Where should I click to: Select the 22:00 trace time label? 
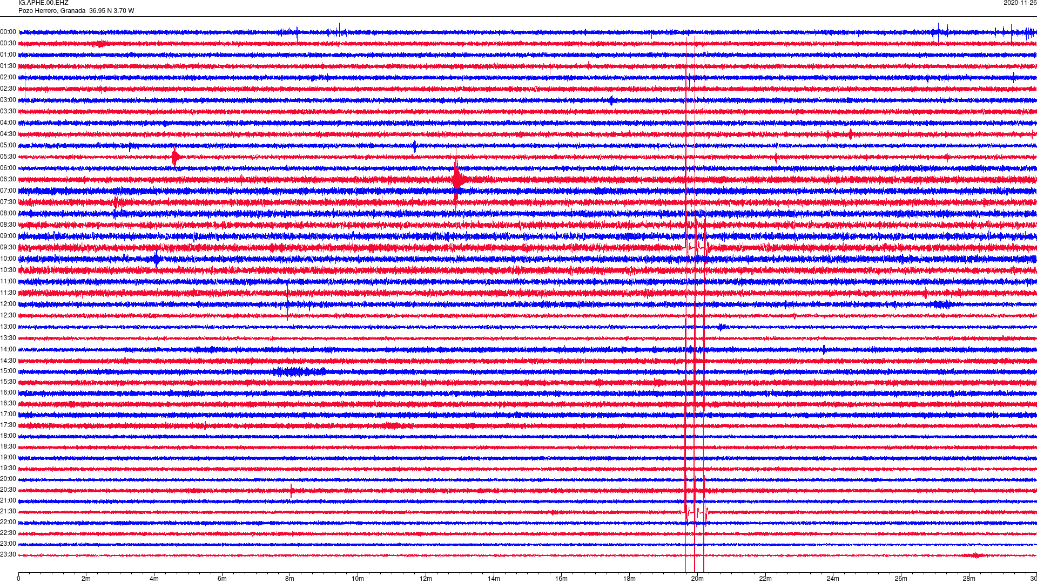click(x=8, y=522)
